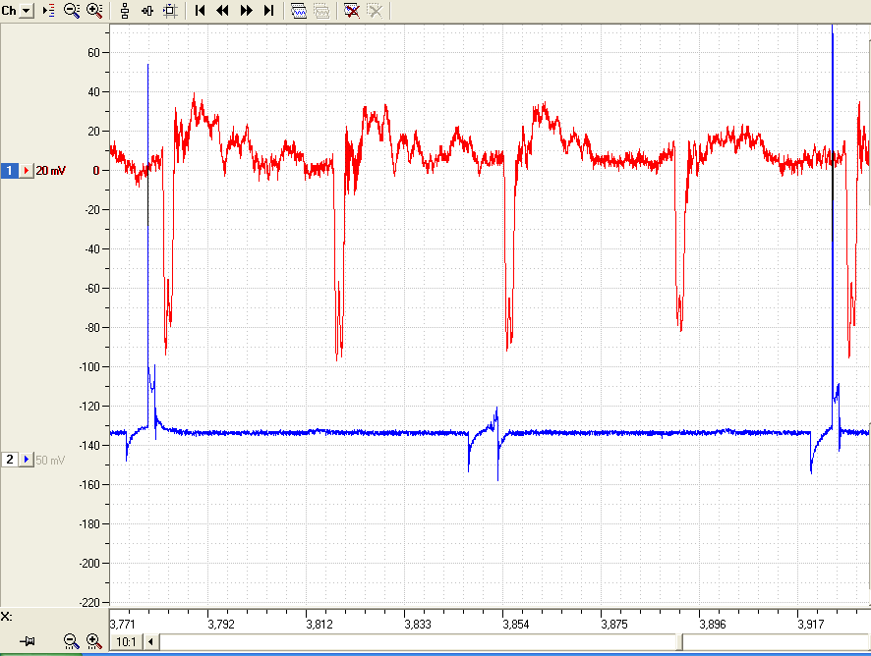Select channel 2 number button
Image resolution: width=871 pixels, height=656 pixels.
pyautogui.click(x=10, y=460)
